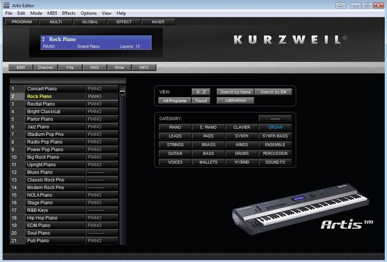Filter by MALLETS category

(208, 162)
